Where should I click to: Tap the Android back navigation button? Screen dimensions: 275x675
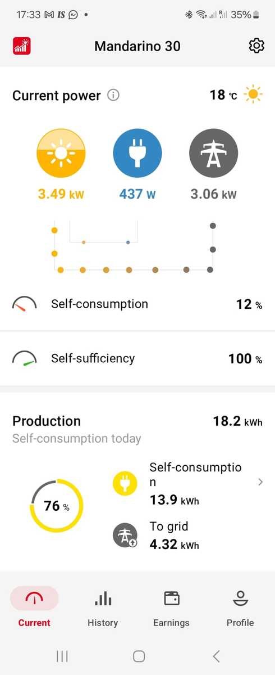(x=216, y=656)
